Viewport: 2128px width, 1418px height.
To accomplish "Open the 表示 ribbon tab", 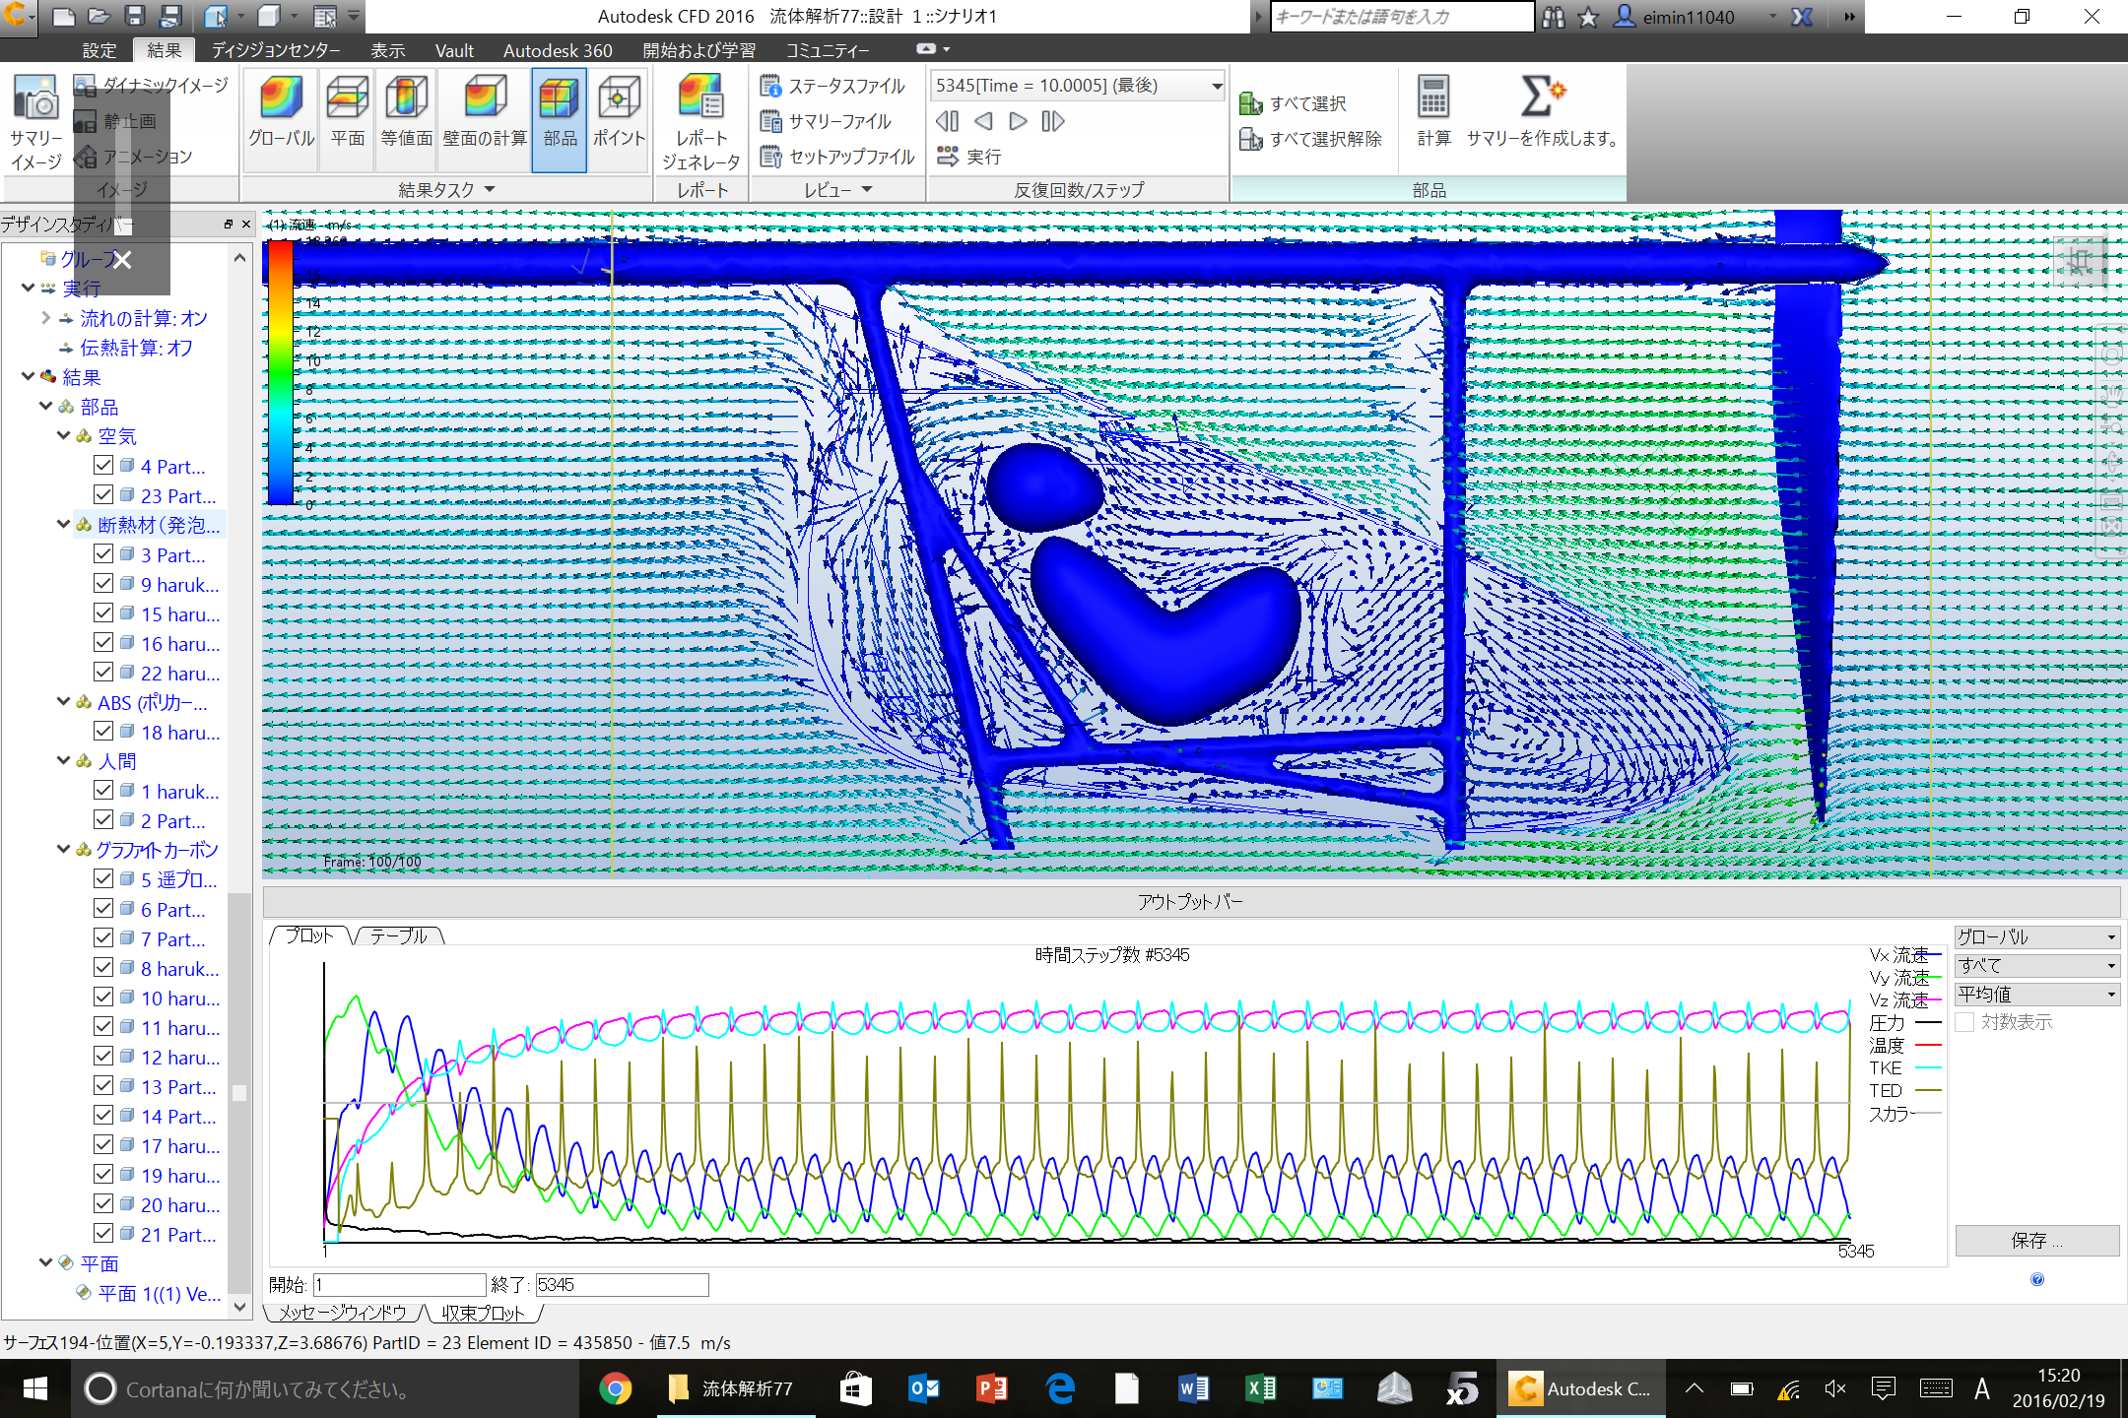I will click(387, 50).
